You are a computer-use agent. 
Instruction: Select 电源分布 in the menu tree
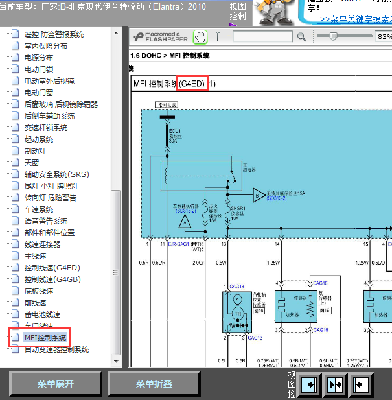pyautogui.click(x=39, y=58)
